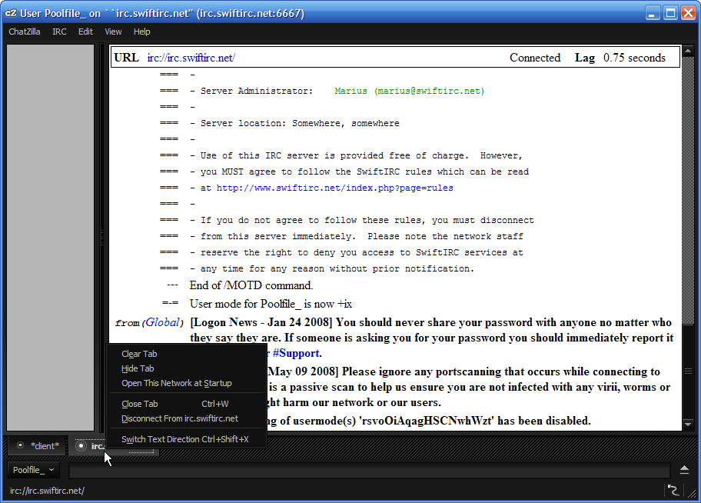The width and height of the screenshot is (701, 503).
Task: Open the irc://irc.swiftirc.net/ URL link
Action: pyautogui.click(x=191, y=58)
